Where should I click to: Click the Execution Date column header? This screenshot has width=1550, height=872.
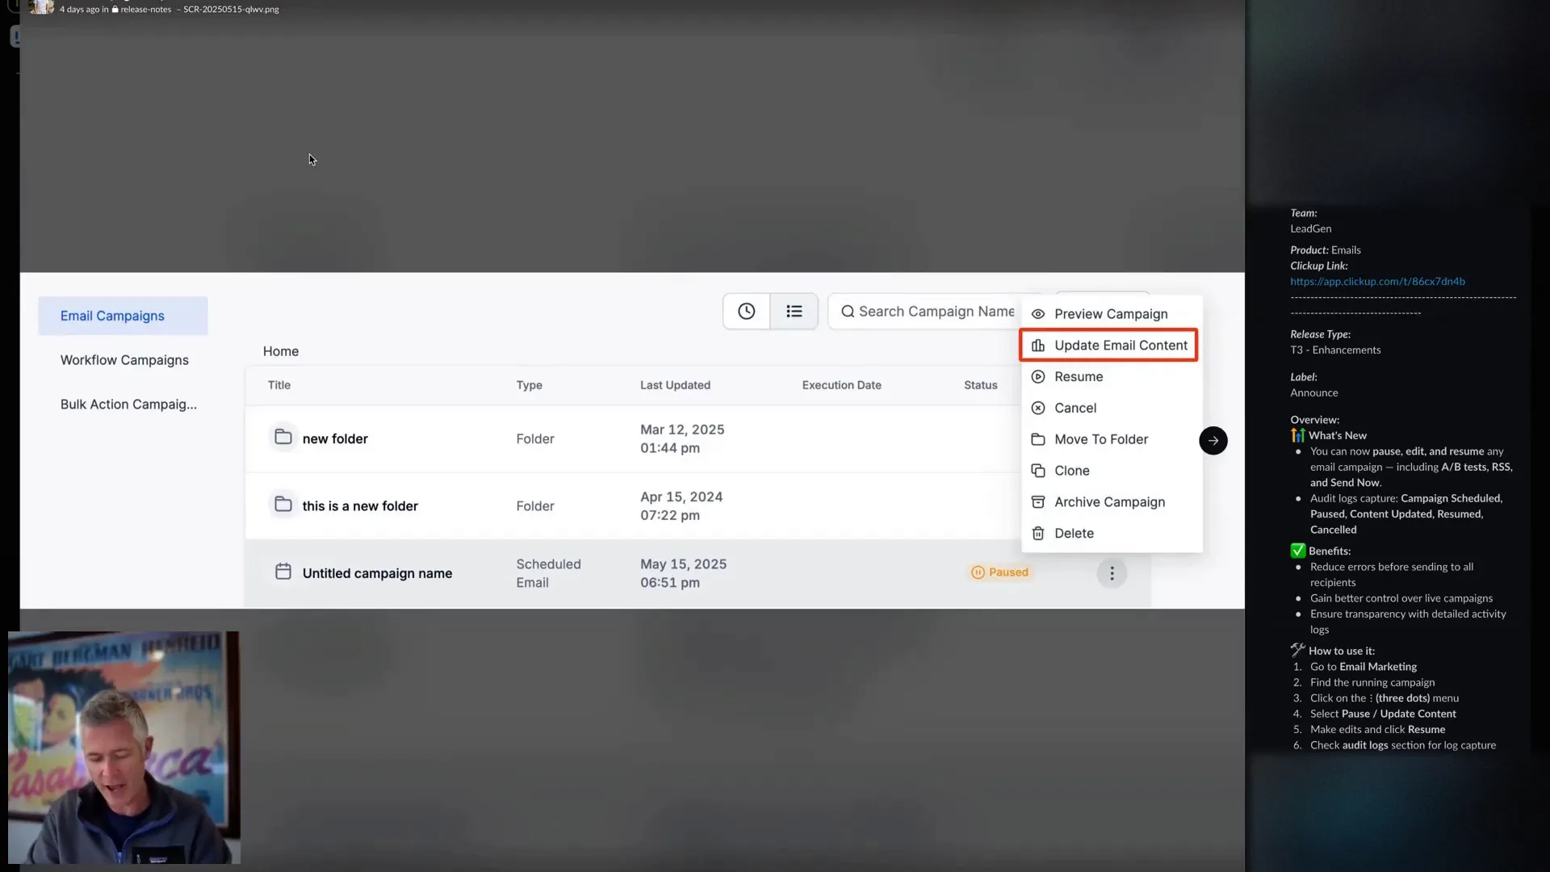point(841,385)
